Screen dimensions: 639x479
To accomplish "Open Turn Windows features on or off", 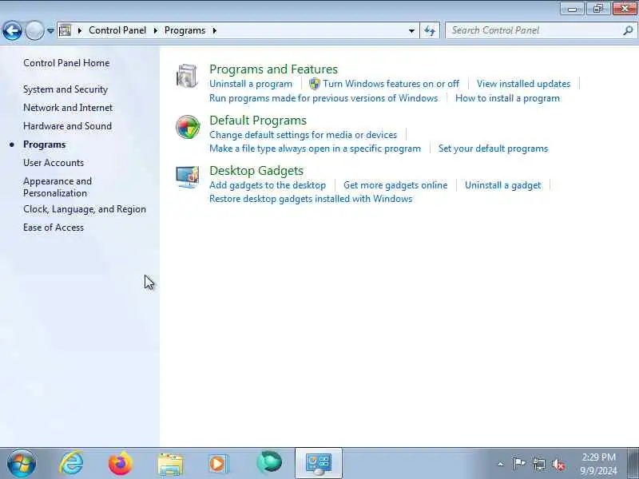I will pos(391,84).
